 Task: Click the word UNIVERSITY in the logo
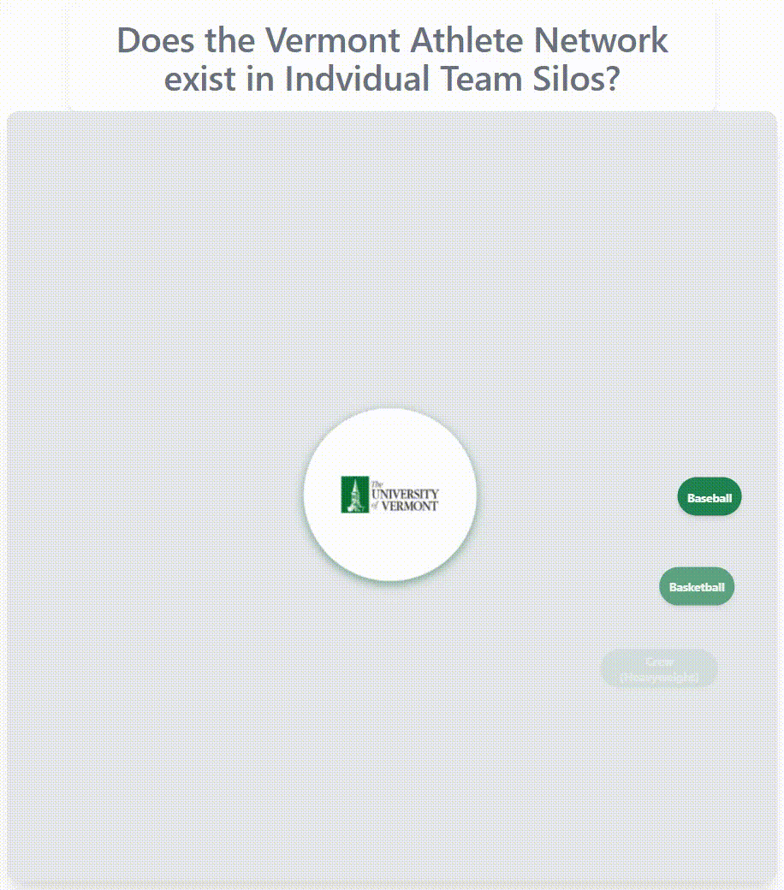405,494
